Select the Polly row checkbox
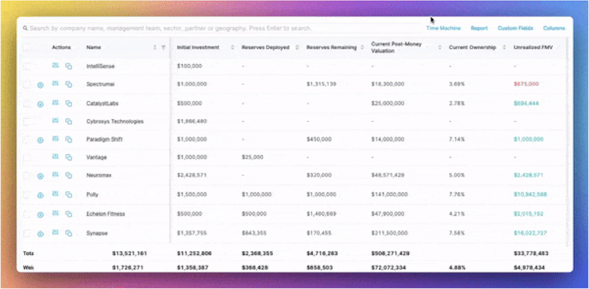 (27, 194)
